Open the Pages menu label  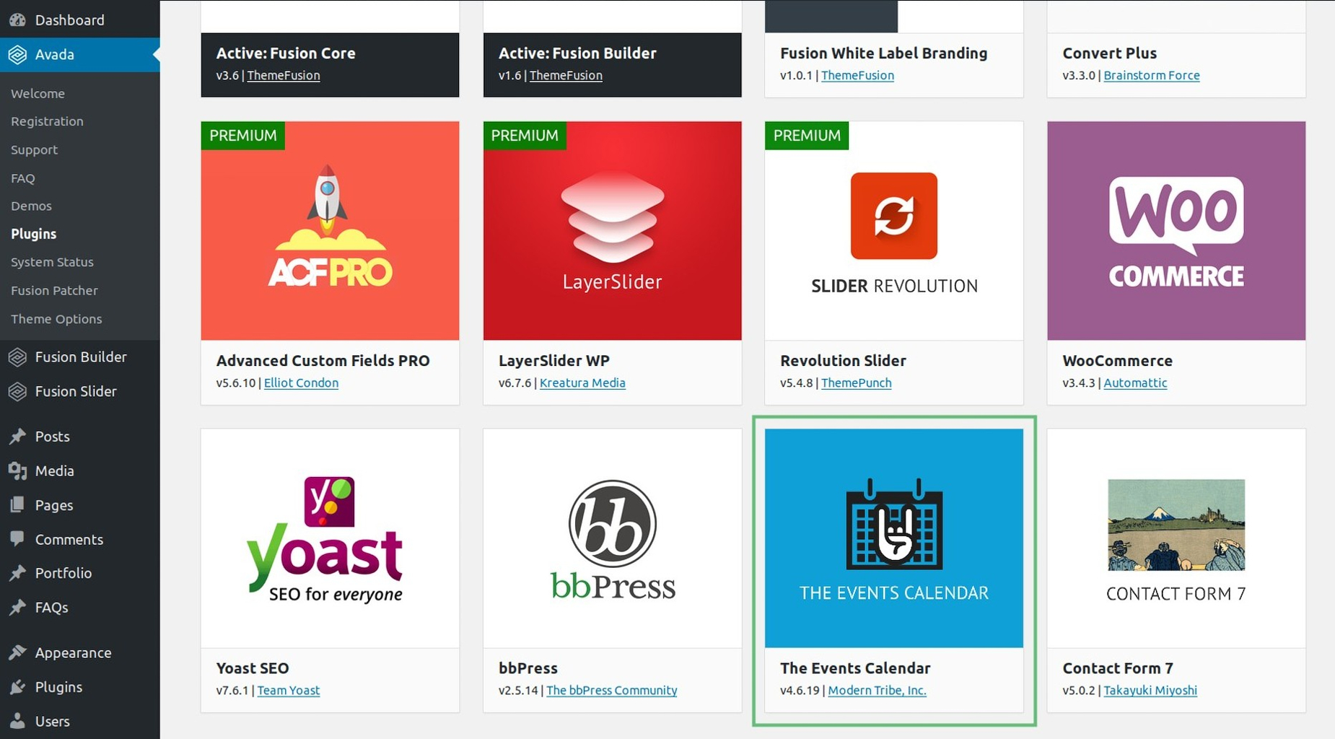(54, 505)
